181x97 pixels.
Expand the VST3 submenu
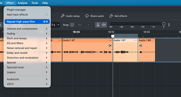(x=27, y=84)
